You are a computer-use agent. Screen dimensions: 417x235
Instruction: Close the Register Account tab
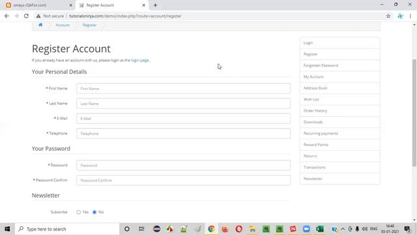143,5
